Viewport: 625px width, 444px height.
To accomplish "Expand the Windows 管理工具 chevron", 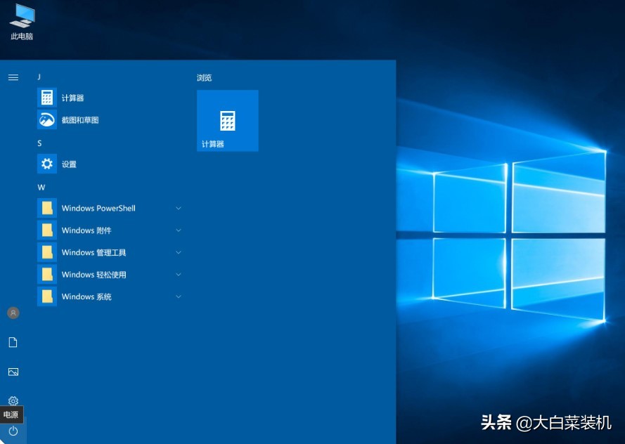I will (x=179, y=252).
